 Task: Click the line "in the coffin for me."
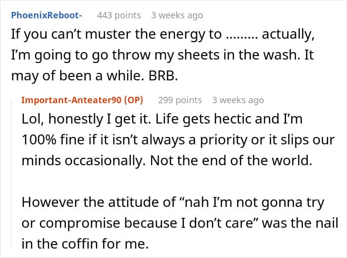[x=85, y=244]
